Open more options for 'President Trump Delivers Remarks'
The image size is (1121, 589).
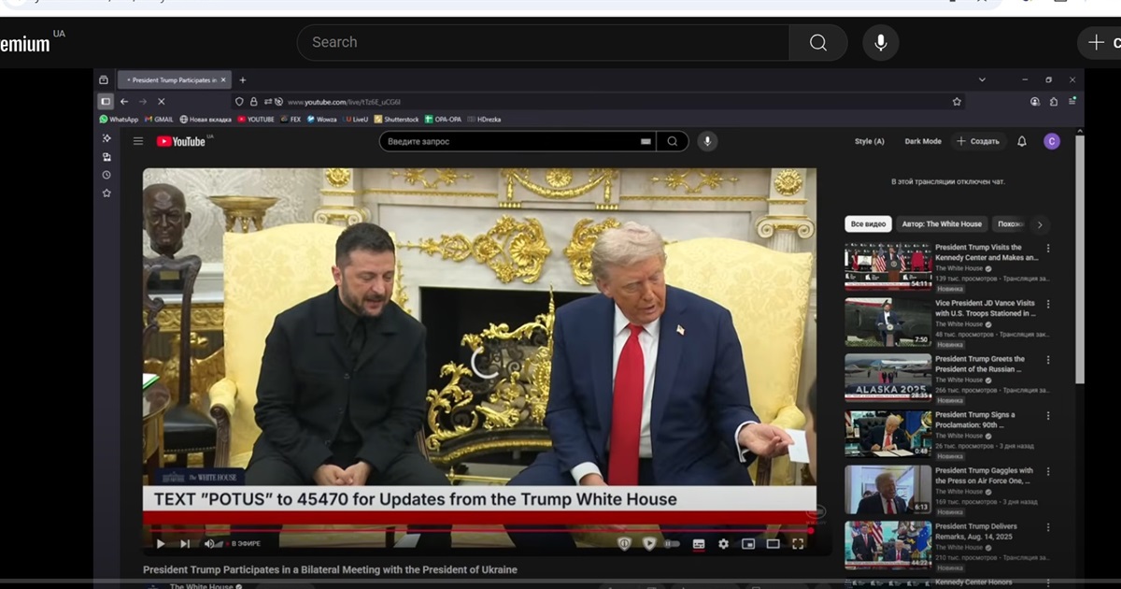1048,526
